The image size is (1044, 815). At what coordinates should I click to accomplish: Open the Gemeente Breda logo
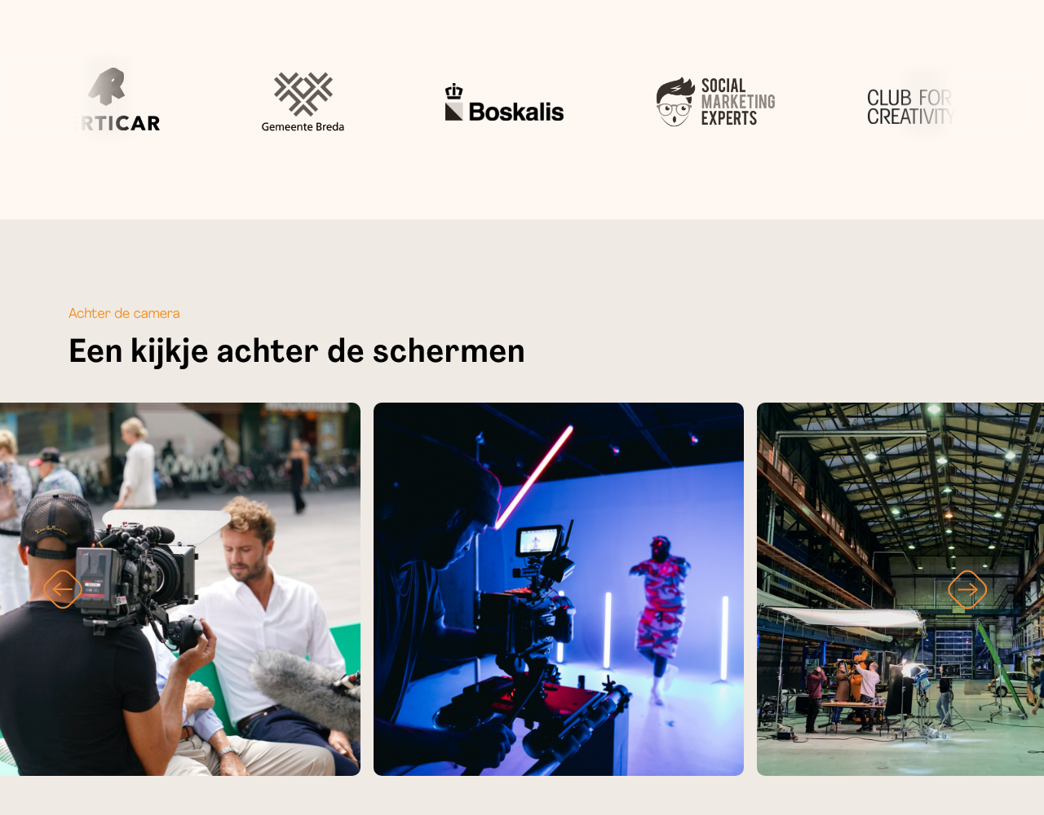[303, 102]
